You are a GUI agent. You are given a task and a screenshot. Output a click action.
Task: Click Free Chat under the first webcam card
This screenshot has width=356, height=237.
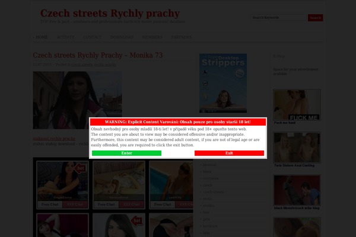coord(50,204)
